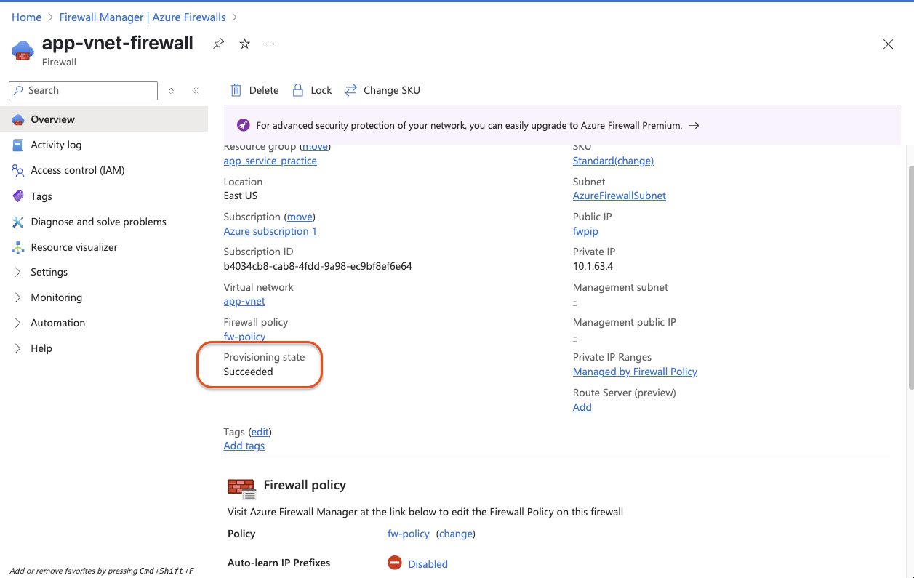Click edit link next to Tags
Viewport: 914px width, 578px height.
260,432
